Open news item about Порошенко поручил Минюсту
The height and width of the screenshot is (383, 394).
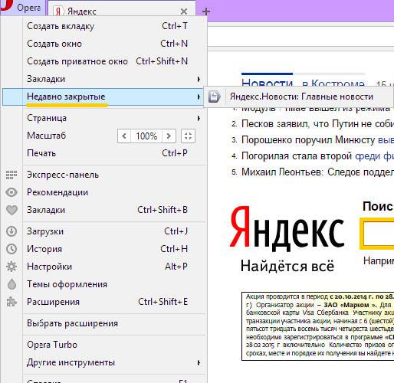(x=317, y=140)
